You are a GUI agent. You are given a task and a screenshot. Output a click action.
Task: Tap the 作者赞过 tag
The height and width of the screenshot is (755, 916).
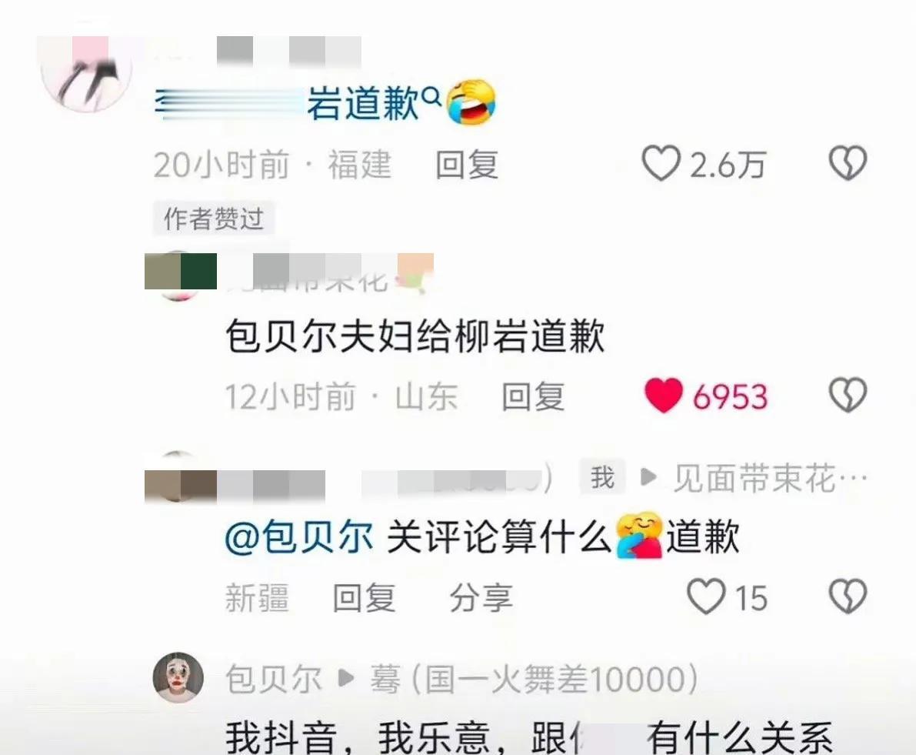tap(214, 219)
